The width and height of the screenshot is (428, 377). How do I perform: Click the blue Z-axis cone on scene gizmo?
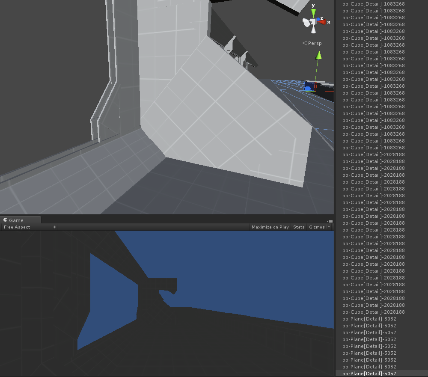[x=318, y=20]
